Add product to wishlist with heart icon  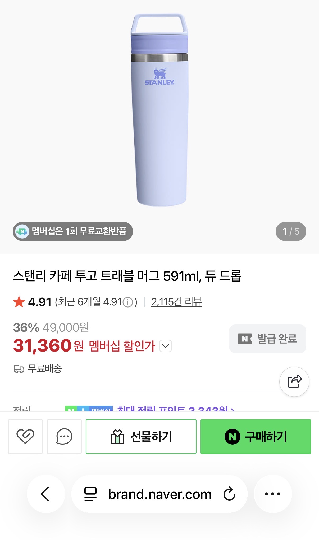25,436
